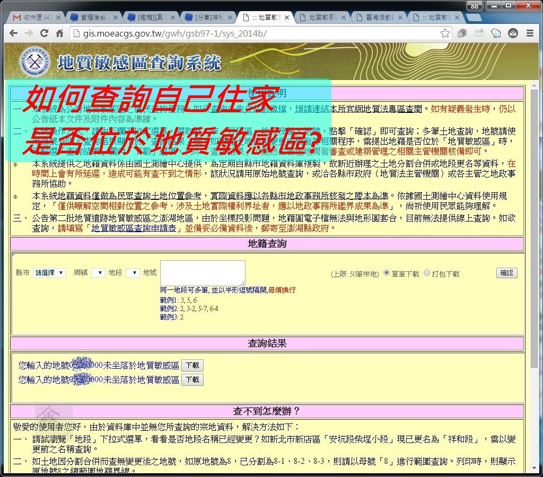The image size is (543, 477).
Task: Maximize the Chrome window
Action: click(x=509, y=5)
